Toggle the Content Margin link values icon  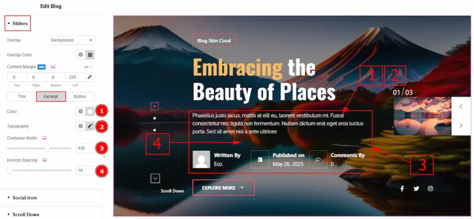(90, 77)
